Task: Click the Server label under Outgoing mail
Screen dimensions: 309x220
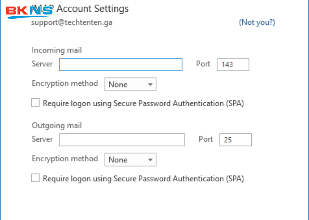Action: [42, 139]
